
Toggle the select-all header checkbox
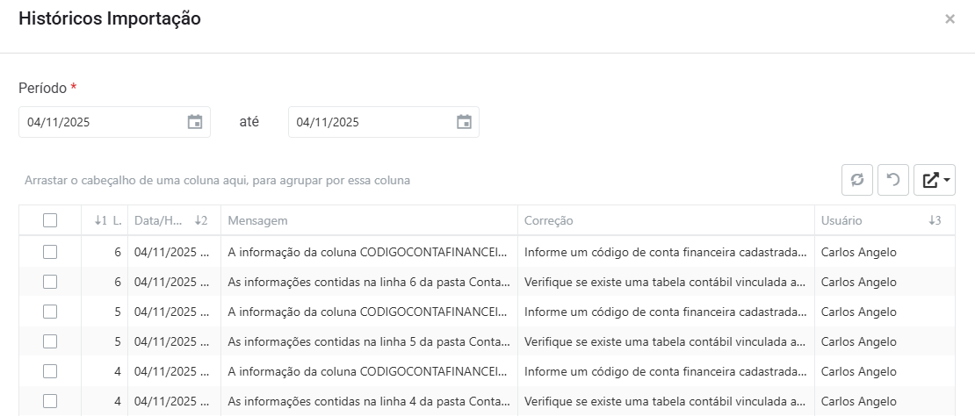(x=50, y=220)
